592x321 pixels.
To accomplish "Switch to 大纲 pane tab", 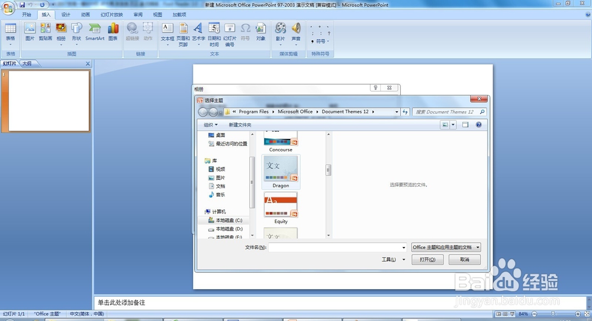I will pyautogui.click(x=27, y=64).
